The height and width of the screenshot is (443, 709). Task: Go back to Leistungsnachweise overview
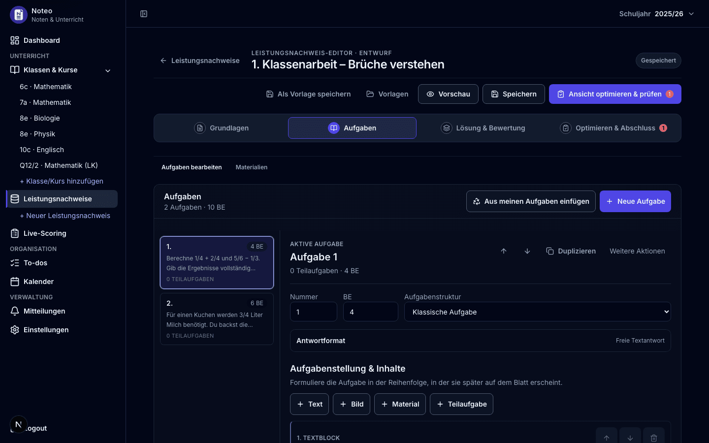(x=200, y=61)
